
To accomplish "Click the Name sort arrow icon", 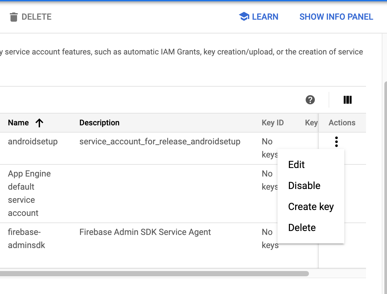I will click(39, 123).
